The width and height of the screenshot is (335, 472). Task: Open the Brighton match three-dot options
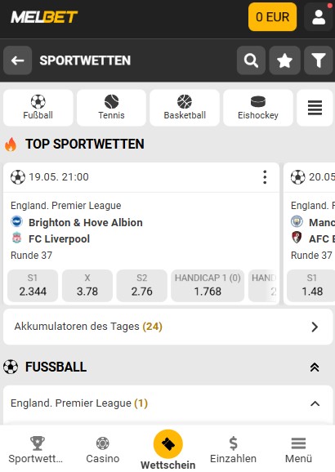pyautogui.click(x=265, y=177)
